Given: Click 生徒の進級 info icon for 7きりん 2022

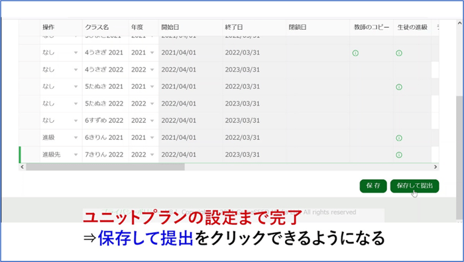Looking at the screenshot, I should (x=399, y=155).
